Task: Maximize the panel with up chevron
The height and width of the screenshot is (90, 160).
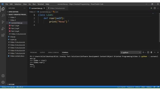Action: (155, 52)
